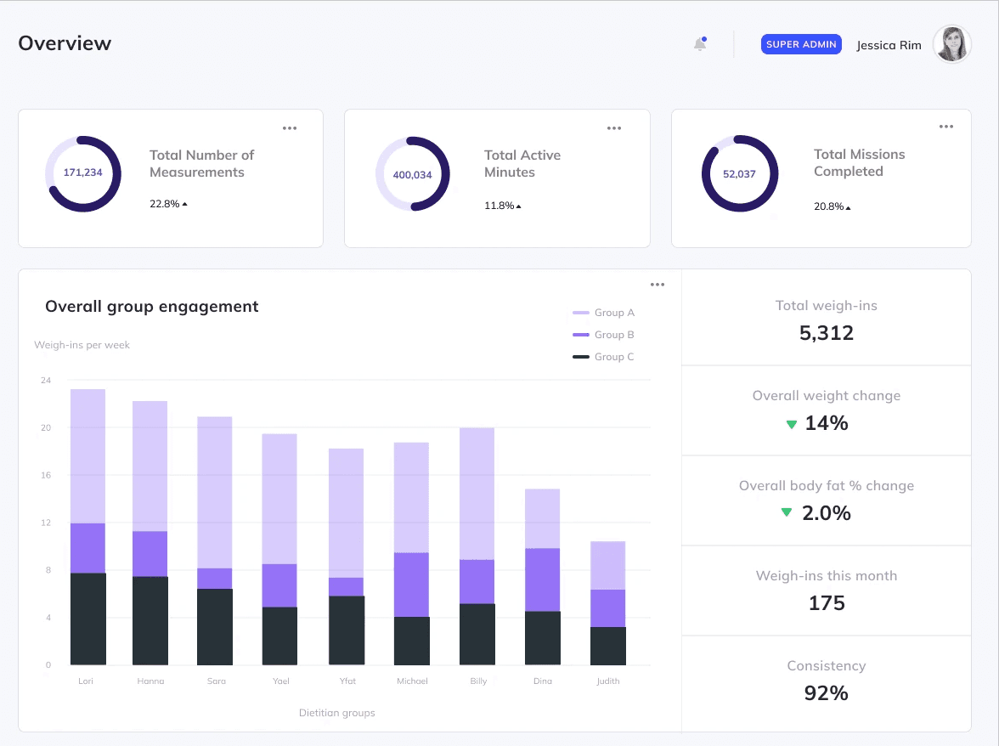Click the profile picture thumbnail

click(x=951, y=43)
